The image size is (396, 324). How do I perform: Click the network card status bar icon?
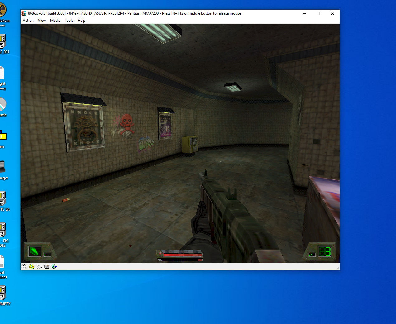(x=47, y=267)
